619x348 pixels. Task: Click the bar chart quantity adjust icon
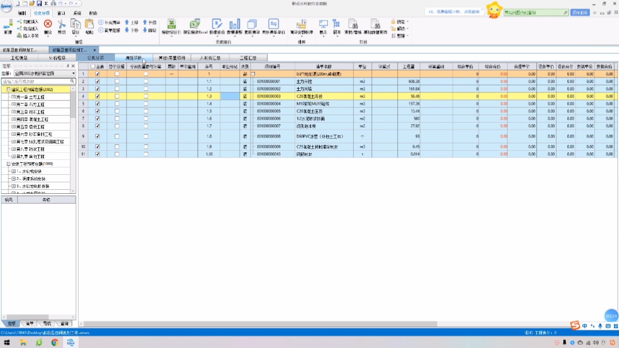[234, 24]
